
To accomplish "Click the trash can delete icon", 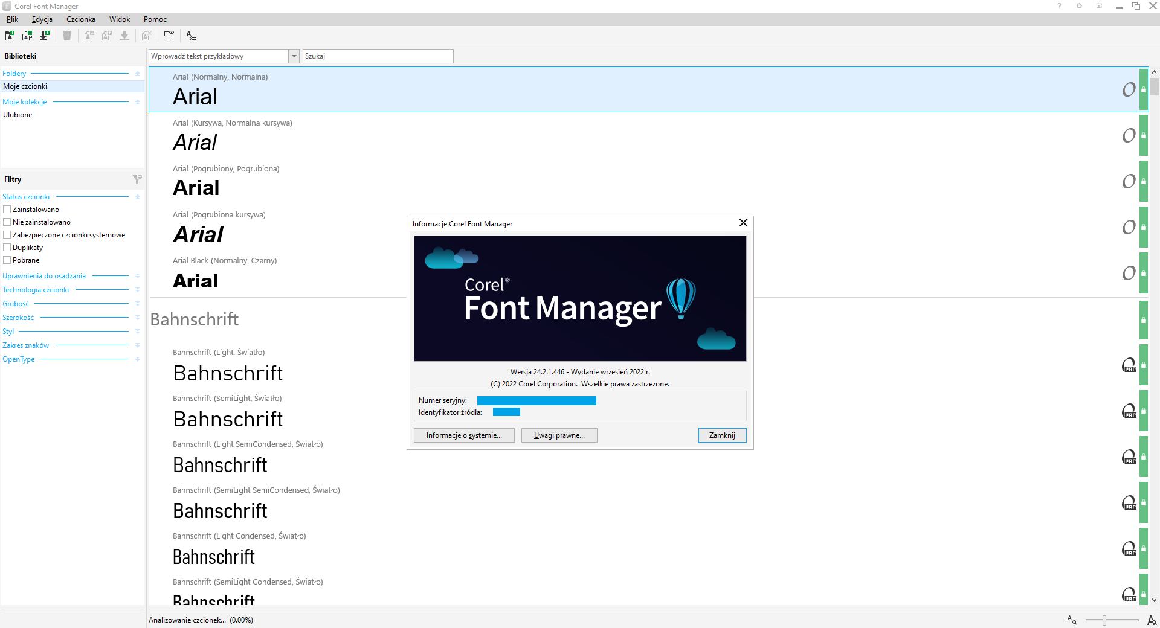I will (x=67, y=36).
